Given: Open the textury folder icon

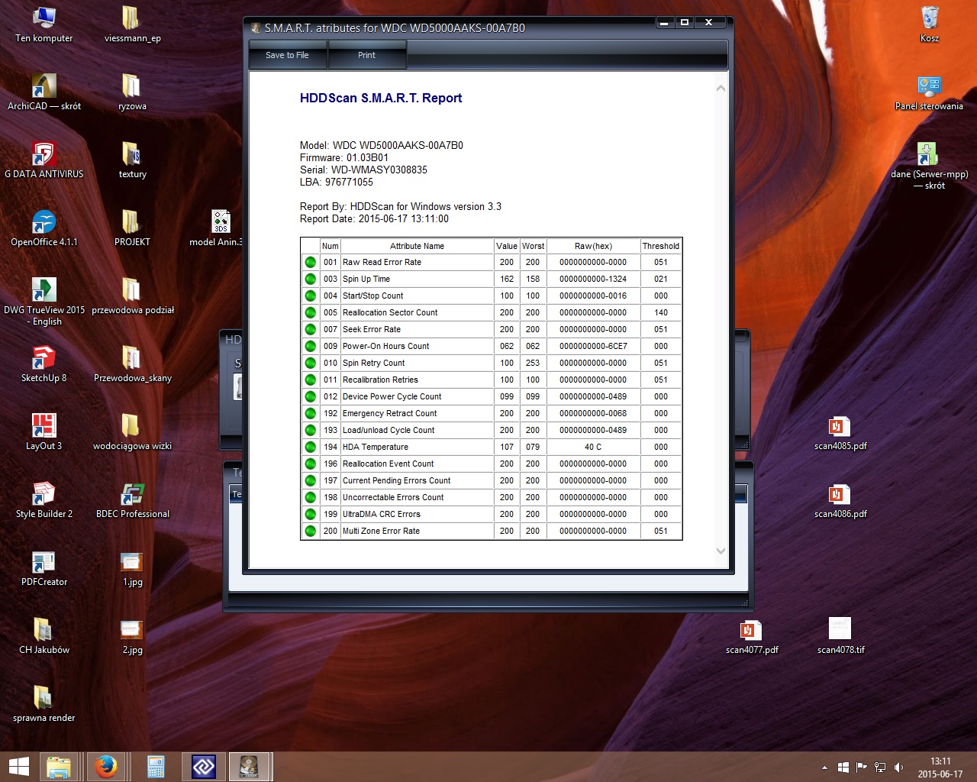Looking at the screenshot, I should coord(132,161).
